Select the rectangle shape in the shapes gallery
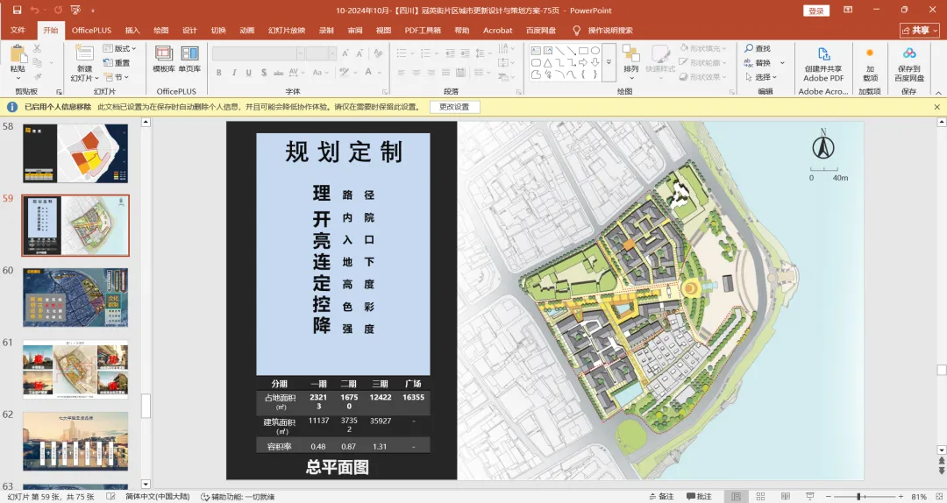Screen dimensions: 947x503 point(583,51)
